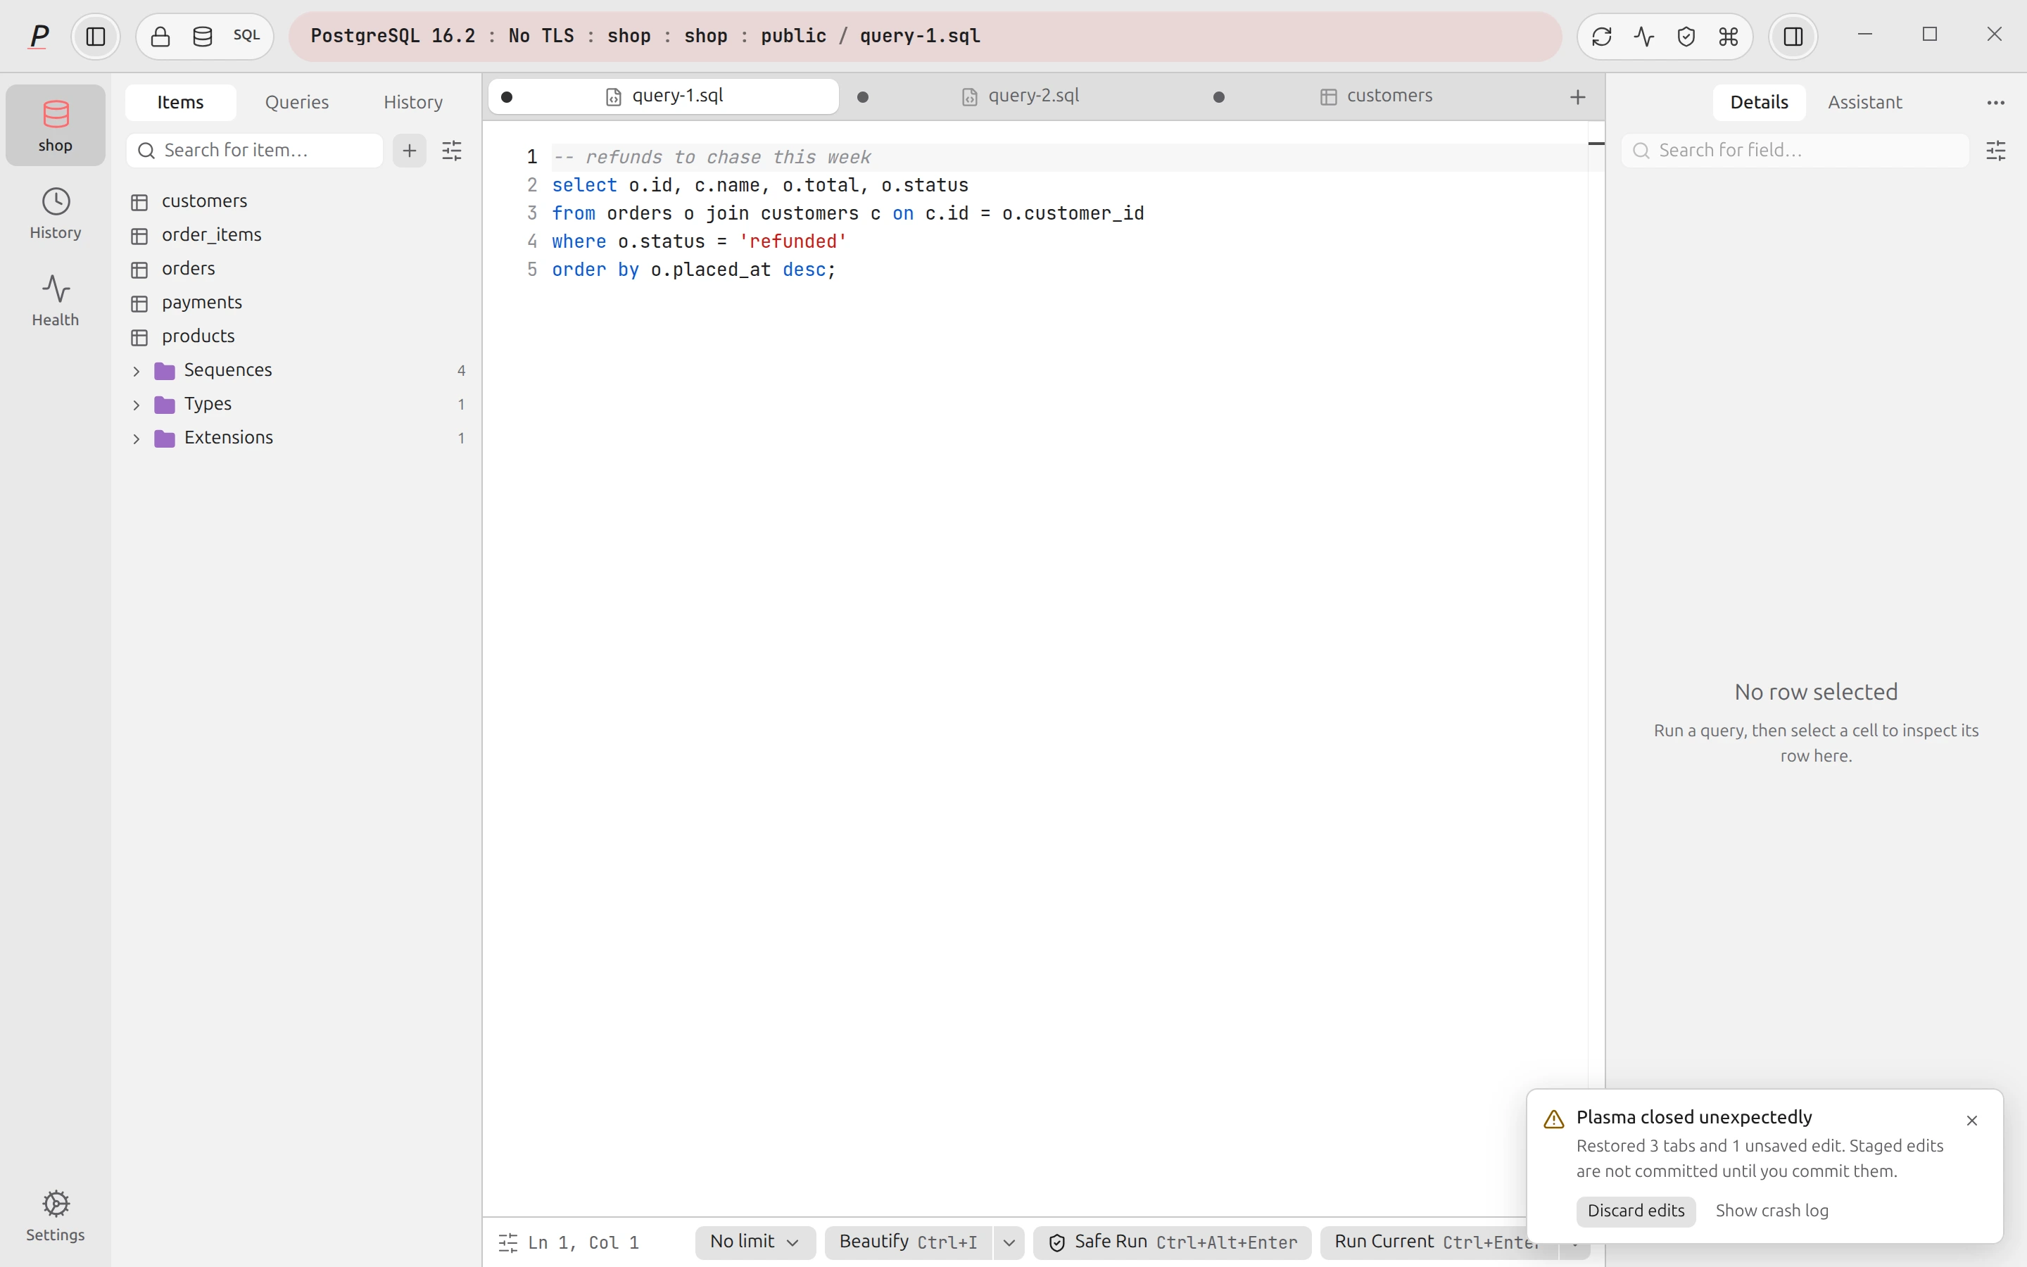This screenshot has height=1267, width=2027.
Task: Click the SQL mode button
Action: 246,35
